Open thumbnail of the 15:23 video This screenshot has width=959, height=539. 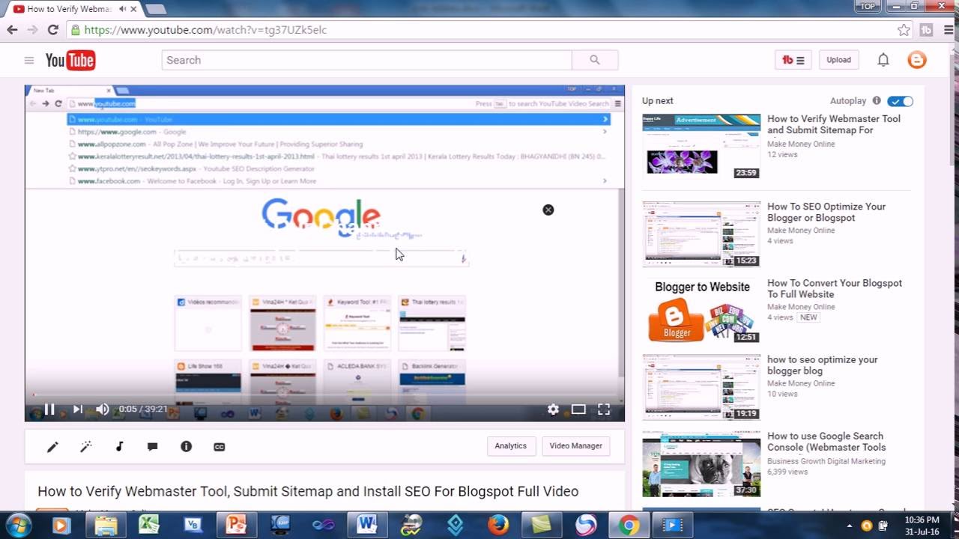point(701,234)
